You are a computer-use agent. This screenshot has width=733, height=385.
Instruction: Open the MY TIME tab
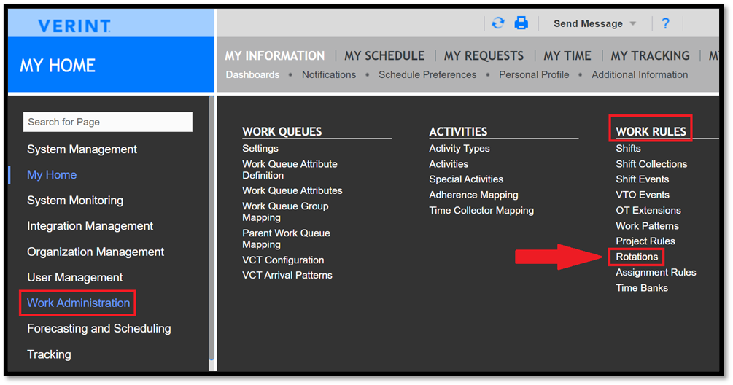(567, 55)
